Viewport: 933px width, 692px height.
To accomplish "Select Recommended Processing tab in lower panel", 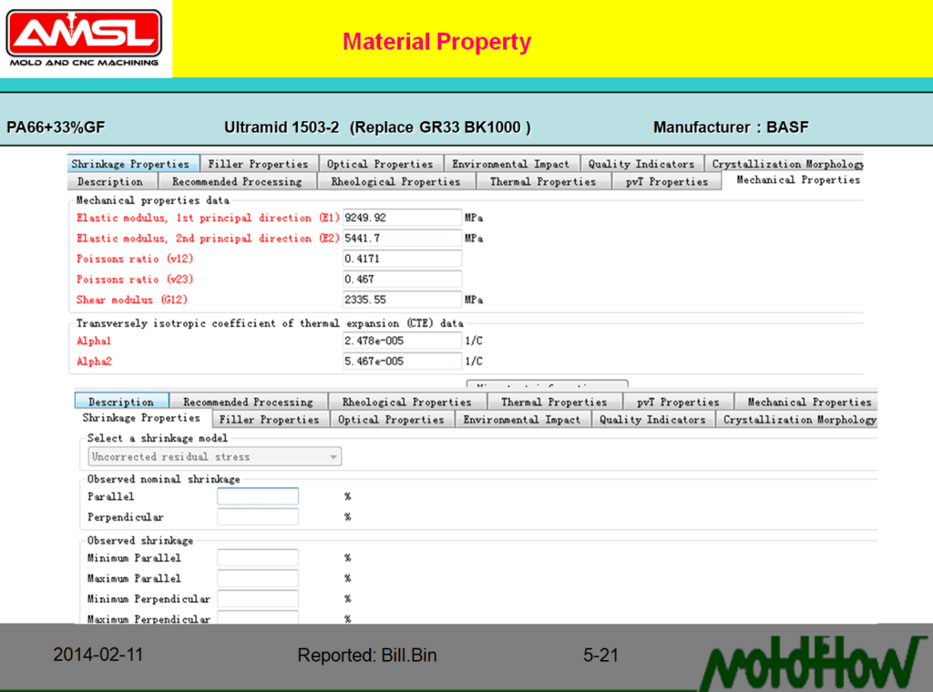I will (248, 402).
